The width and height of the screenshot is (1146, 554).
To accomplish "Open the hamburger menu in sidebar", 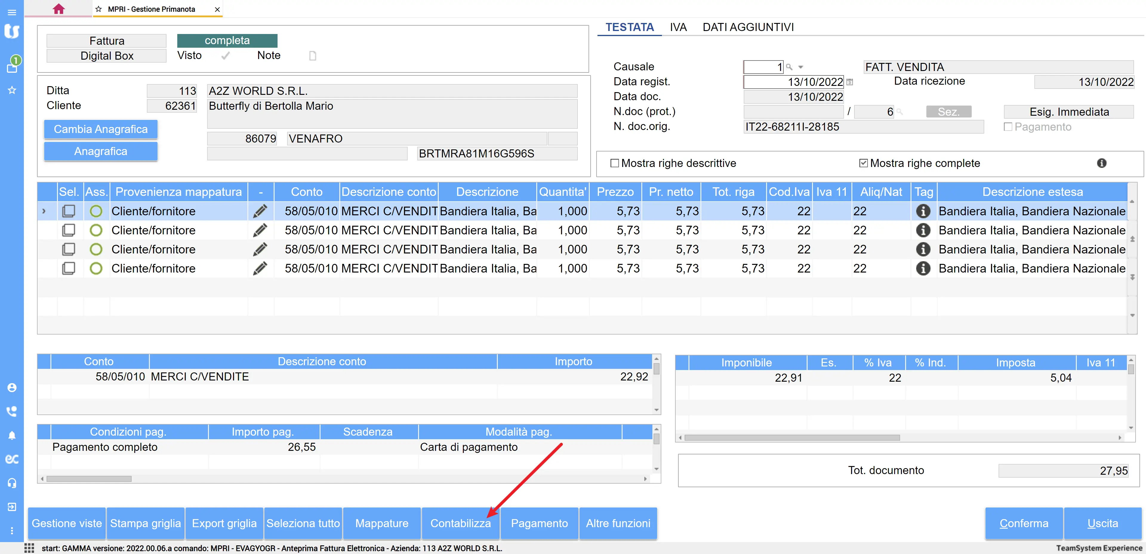I will (x=12, y=13).
